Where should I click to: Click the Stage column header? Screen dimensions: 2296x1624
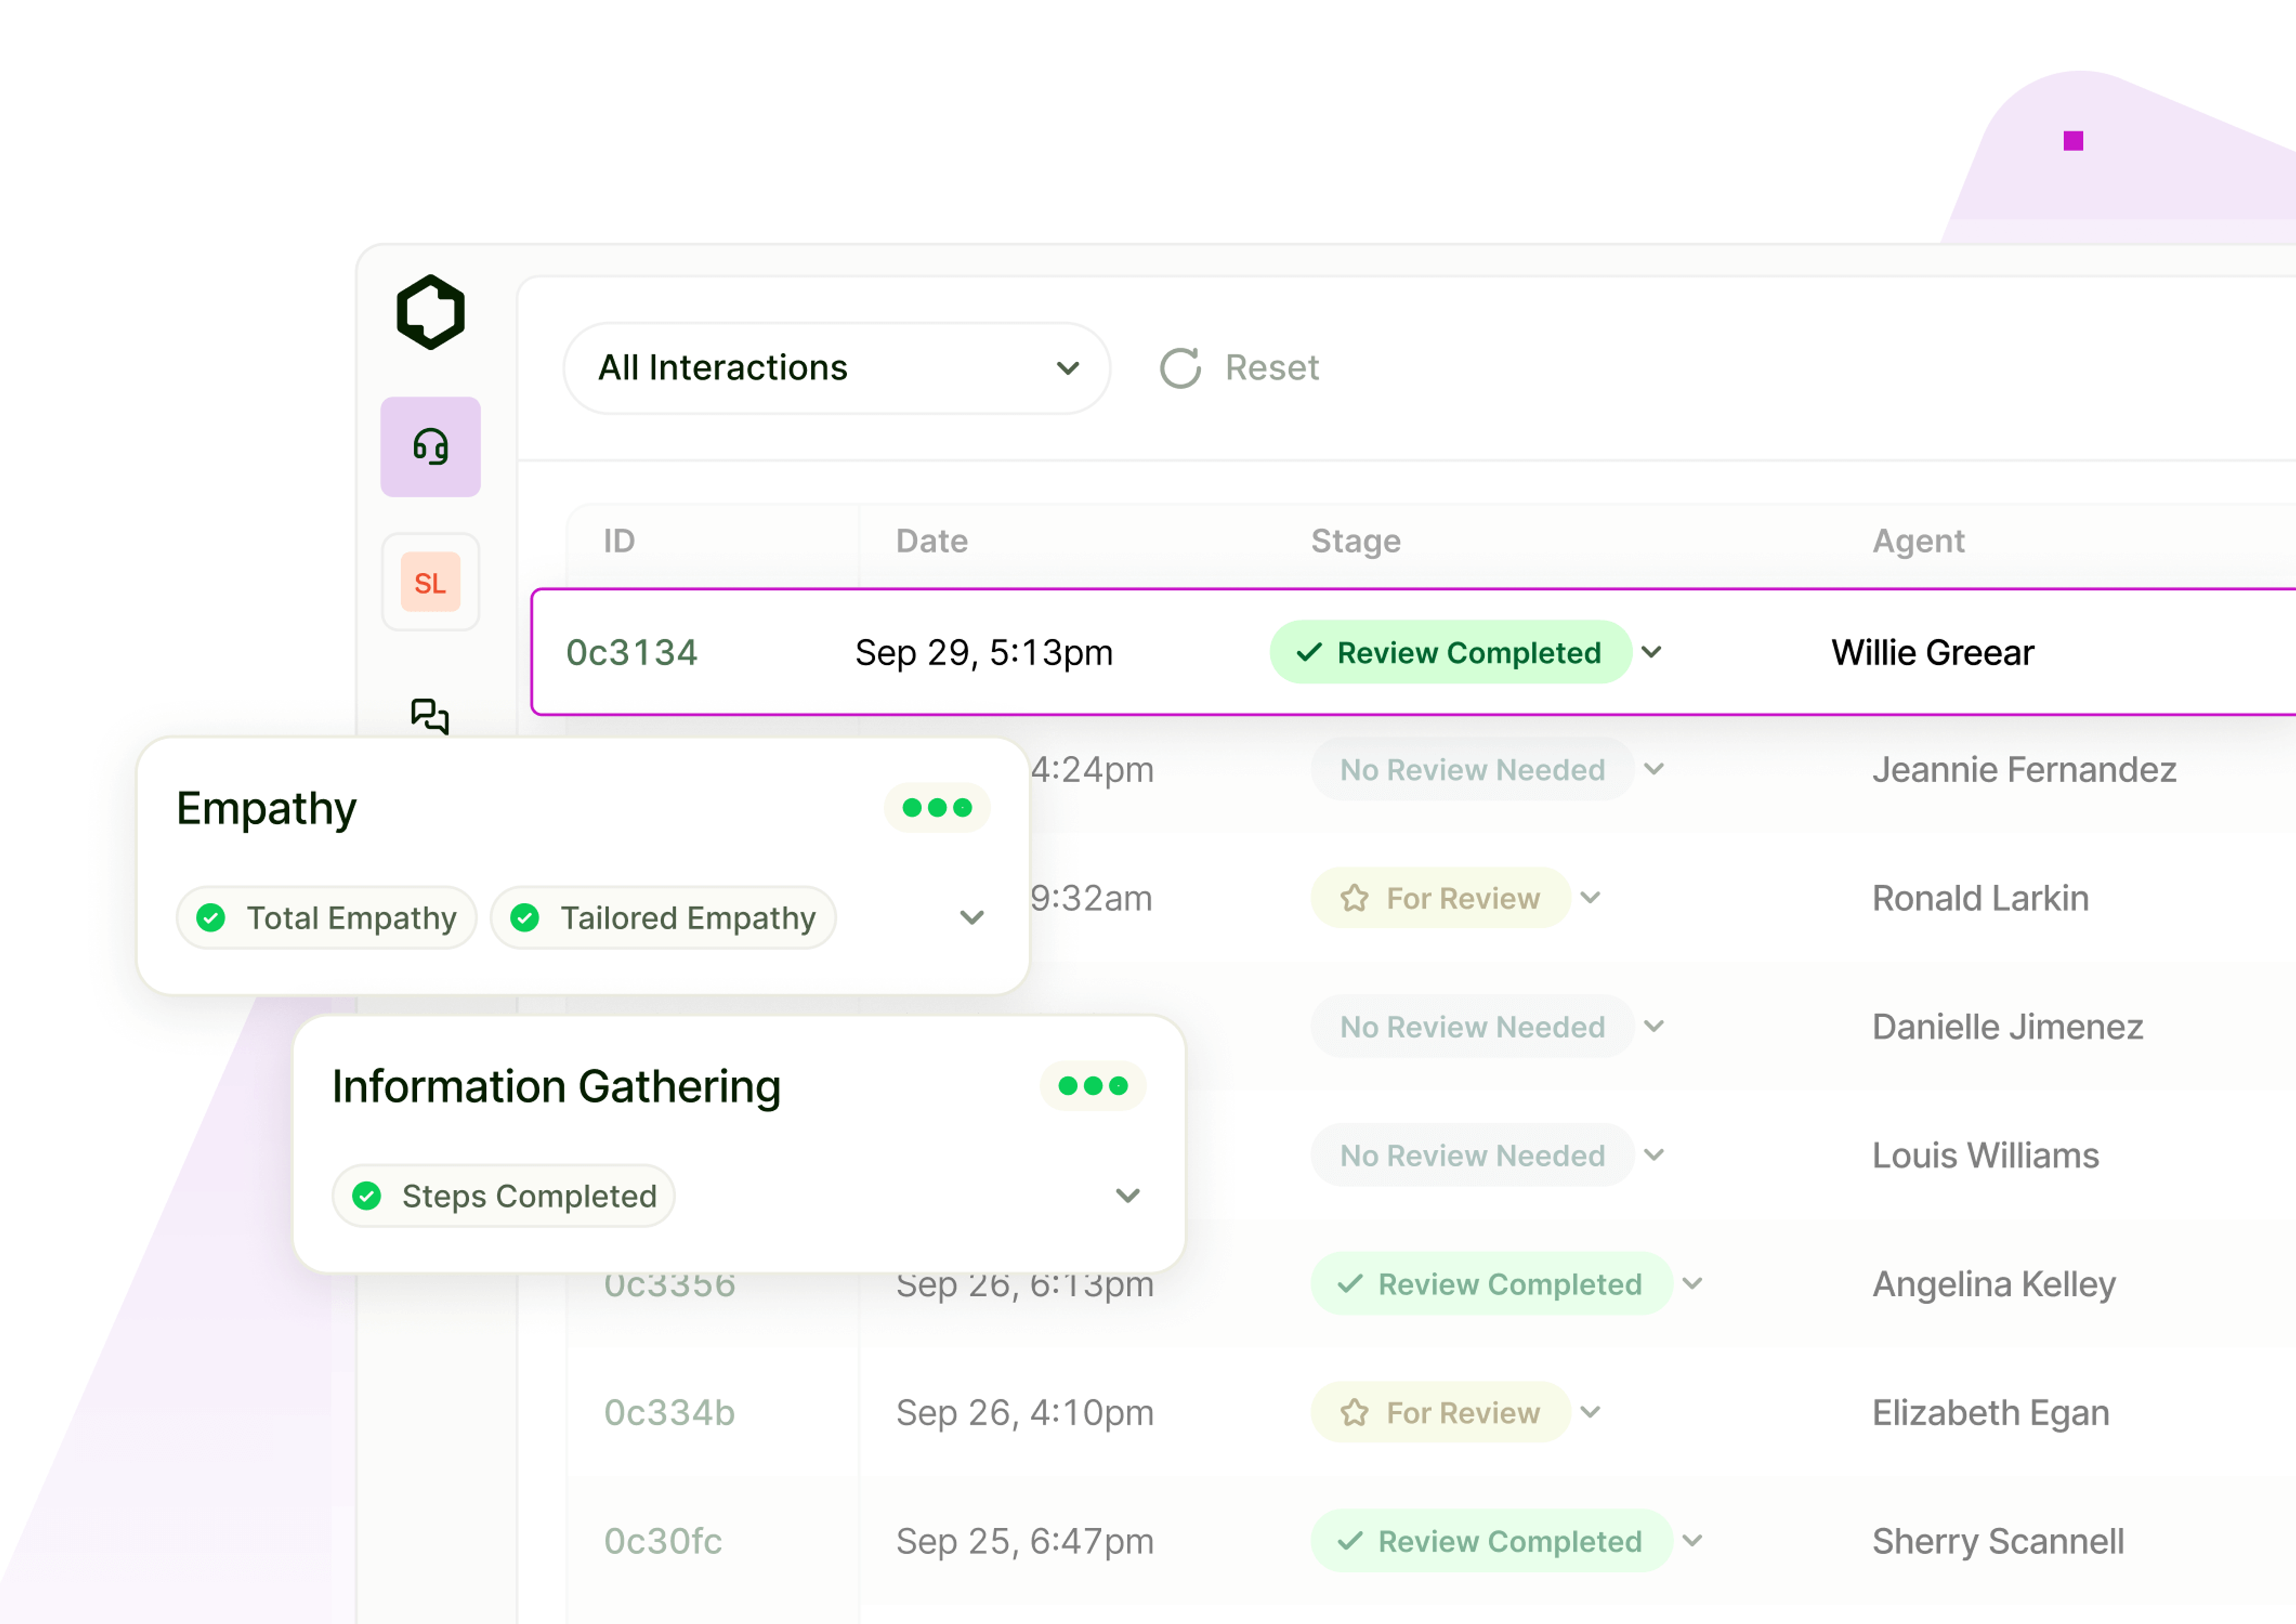(1355, 541)
